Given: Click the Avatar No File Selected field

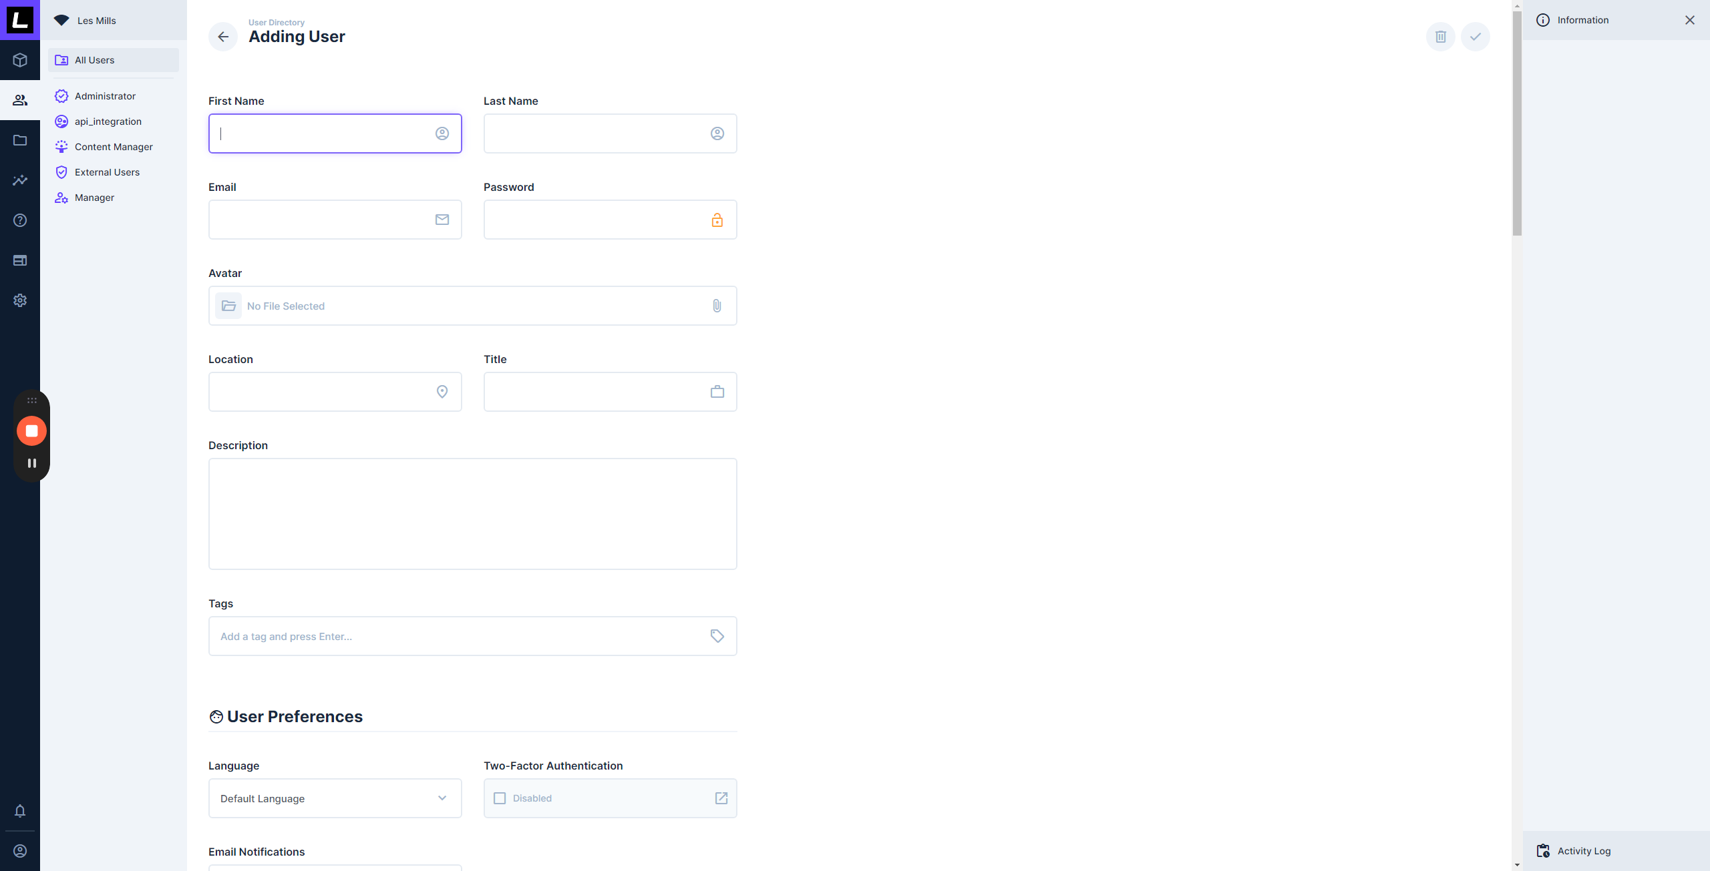Looking at the screenshot, I should [473, 306].
